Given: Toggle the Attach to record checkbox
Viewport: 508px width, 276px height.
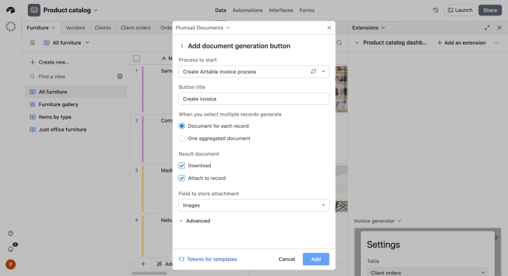Looking at the screenshot, I should (182, 178).
